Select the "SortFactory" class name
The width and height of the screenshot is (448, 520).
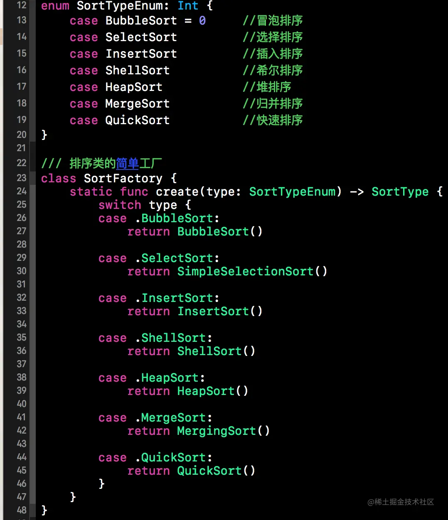123,178
